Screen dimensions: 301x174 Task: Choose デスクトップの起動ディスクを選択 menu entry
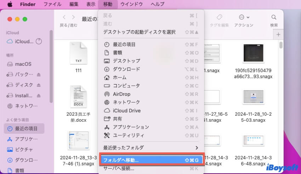[151, 32]
